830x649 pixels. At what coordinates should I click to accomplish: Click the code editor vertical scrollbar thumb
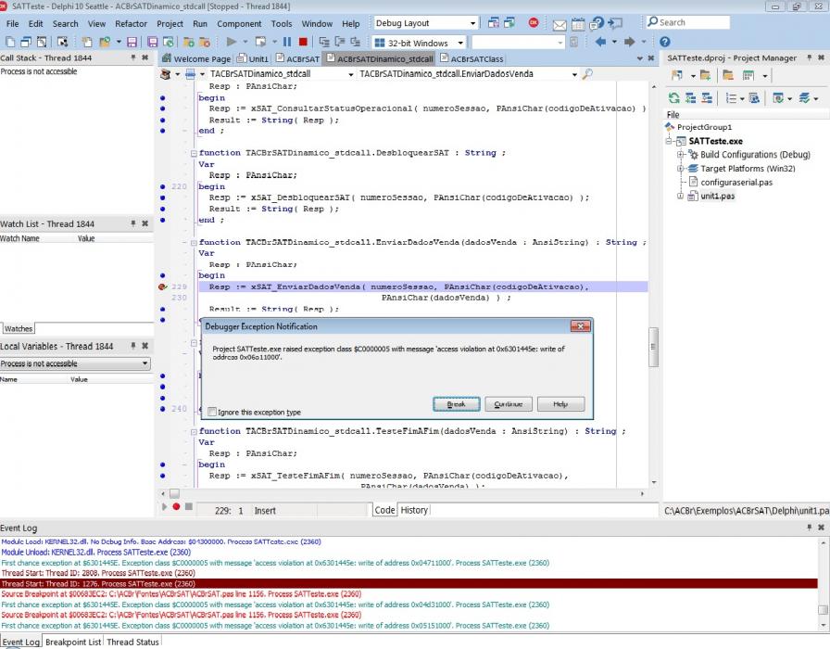click(x=654, y=347)
